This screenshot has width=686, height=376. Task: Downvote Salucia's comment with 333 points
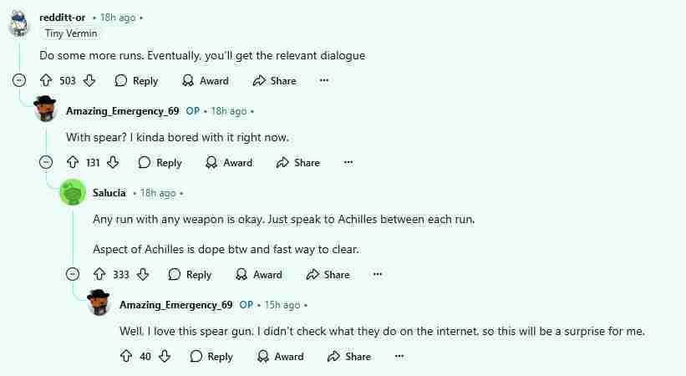coord(143,274)
